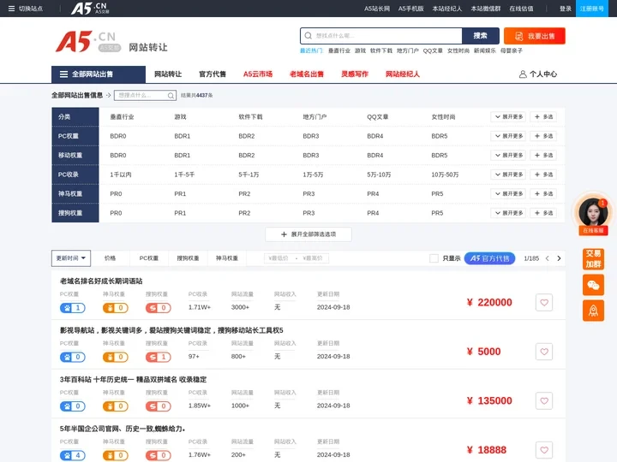
Task: Click the magnifier icon in main search box
Action: (x=308, y=36)
